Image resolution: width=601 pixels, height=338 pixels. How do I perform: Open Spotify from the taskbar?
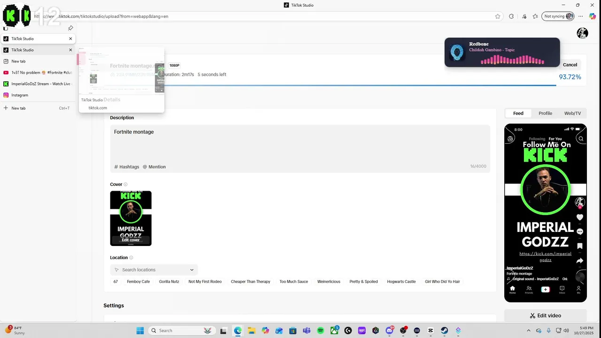[x=321, y=330]
